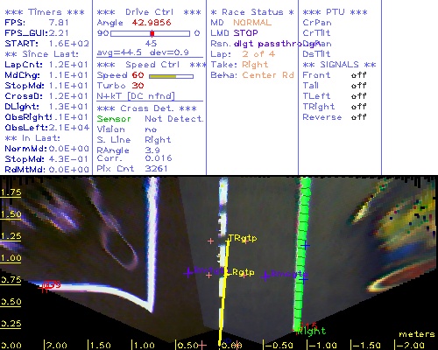Toggle the TLeft signal status
438x350 pixels.
click(359, 96)
